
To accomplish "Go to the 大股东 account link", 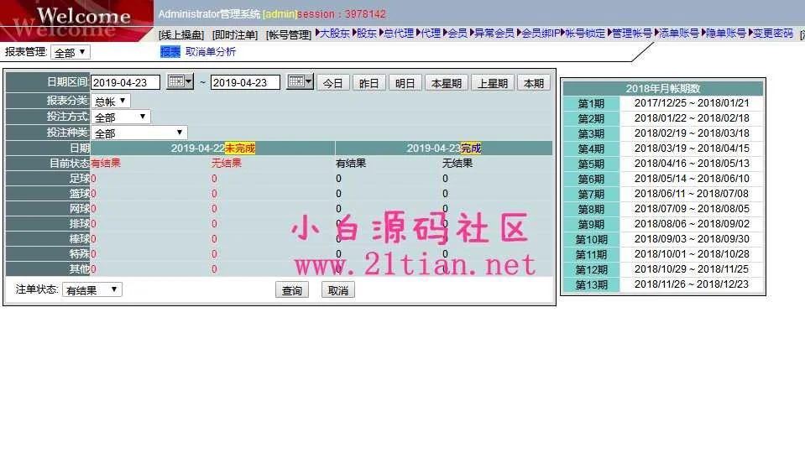I will point(334,34).
